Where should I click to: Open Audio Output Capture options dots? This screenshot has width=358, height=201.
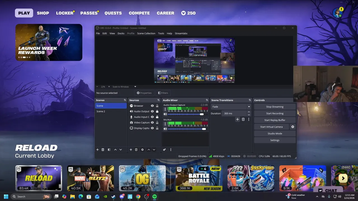(165, 109)
